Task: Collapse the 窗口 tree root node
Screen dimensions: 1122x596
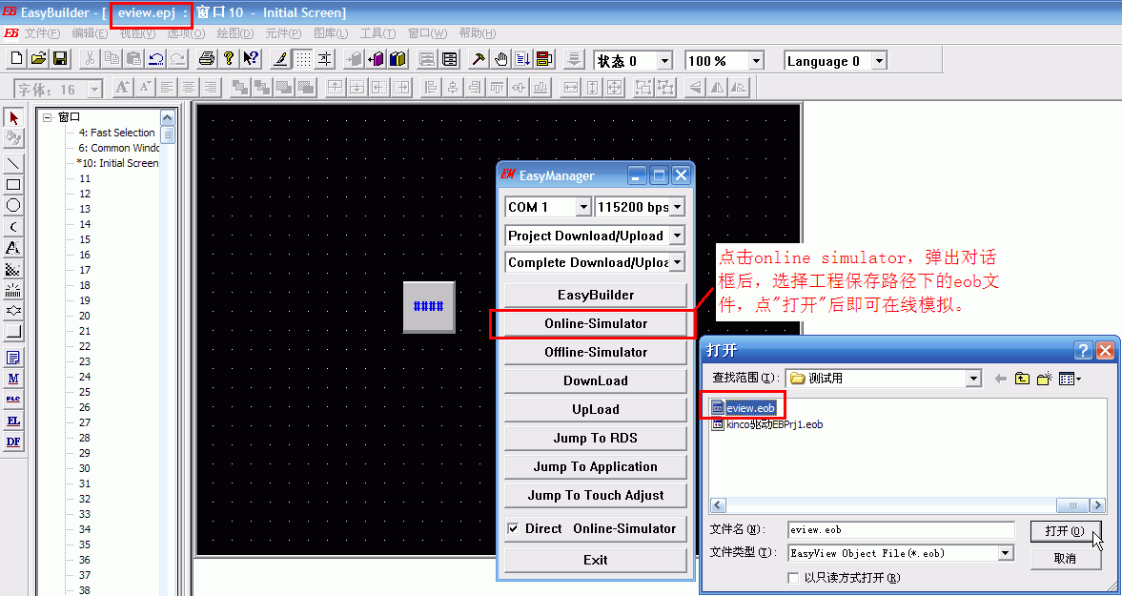Action: tap(47, 117)
